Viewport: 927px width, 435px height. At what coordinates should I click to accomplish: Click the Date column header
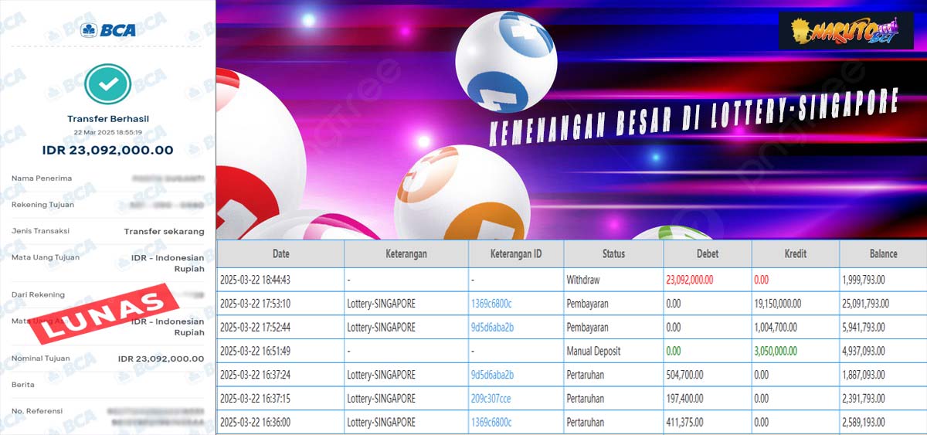(281, 253)
